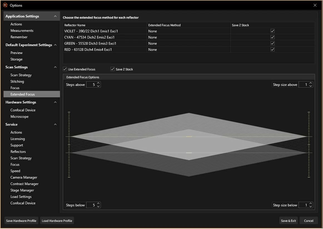
Task: Uncheck Save Z Stack for VIOLET reflector
Action: point(272,31)
